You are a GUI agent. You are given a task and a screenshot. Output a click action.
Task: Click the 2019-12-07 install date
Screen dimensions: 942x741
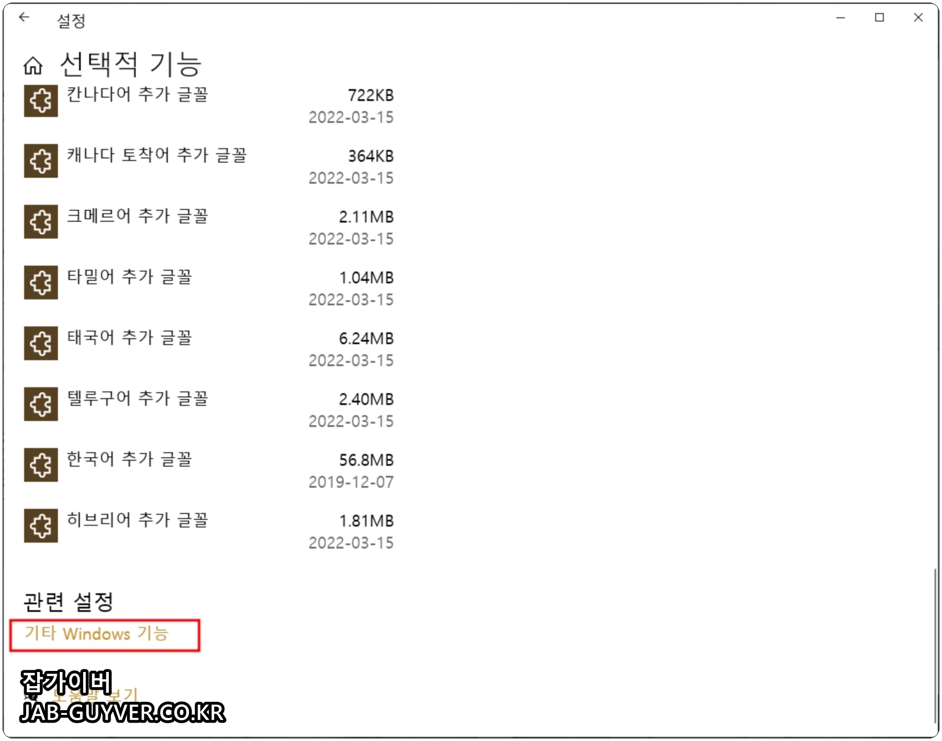(351, 482)
